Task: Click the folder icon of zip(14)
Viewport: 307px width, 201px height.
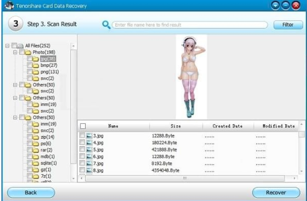Action: [36, 137]
